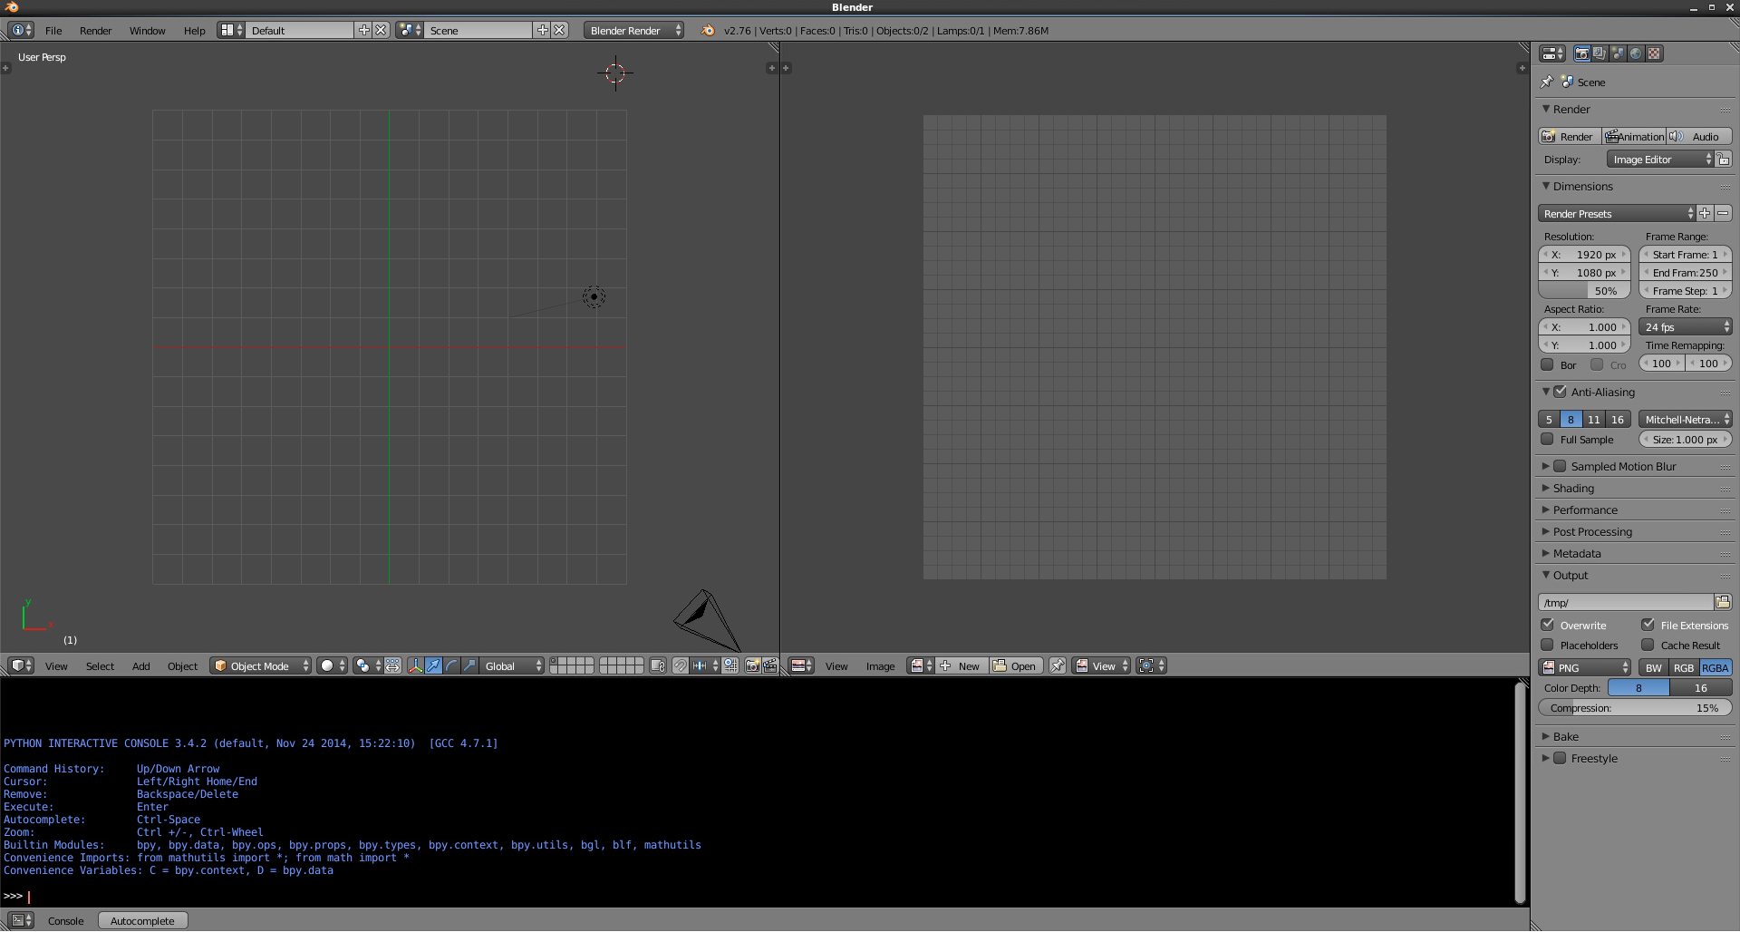Delete the current Scene with X icon
Image resolution: width=1740 pixels, height=932 pixels.
(559, 31)
